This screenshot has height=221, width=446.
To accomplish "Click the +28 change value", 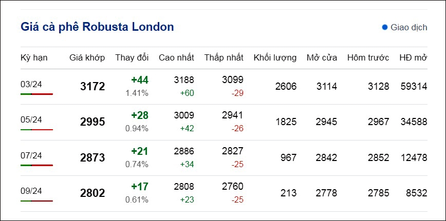I will [x=140, y=116].
